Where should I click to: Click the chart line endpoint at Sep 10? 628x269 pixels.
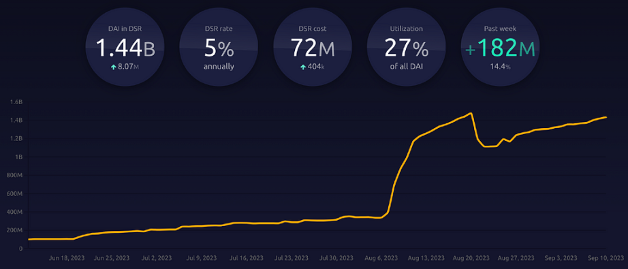click(x=606, y=117)
